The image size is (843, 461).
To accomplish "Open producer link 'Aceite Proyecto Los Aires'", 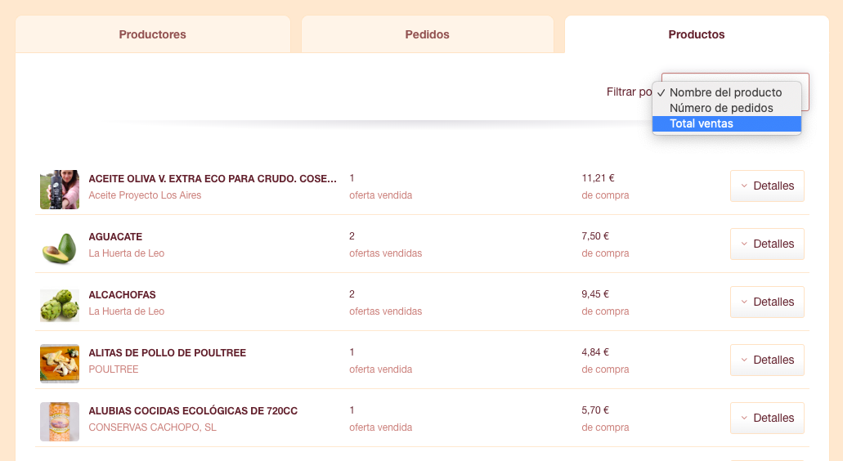I will coord(145,195).
